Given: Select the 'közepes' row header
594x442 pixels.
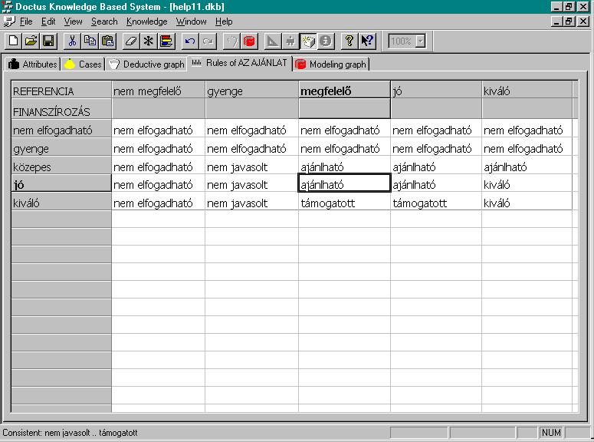Looking at the screenshot, I should (x=61, y=167).
